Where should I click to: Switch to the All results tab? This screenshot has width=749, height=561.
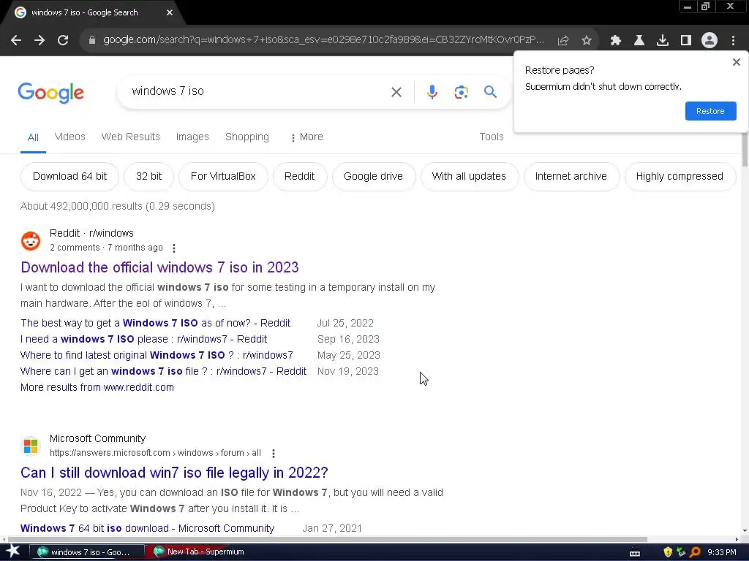33,137
